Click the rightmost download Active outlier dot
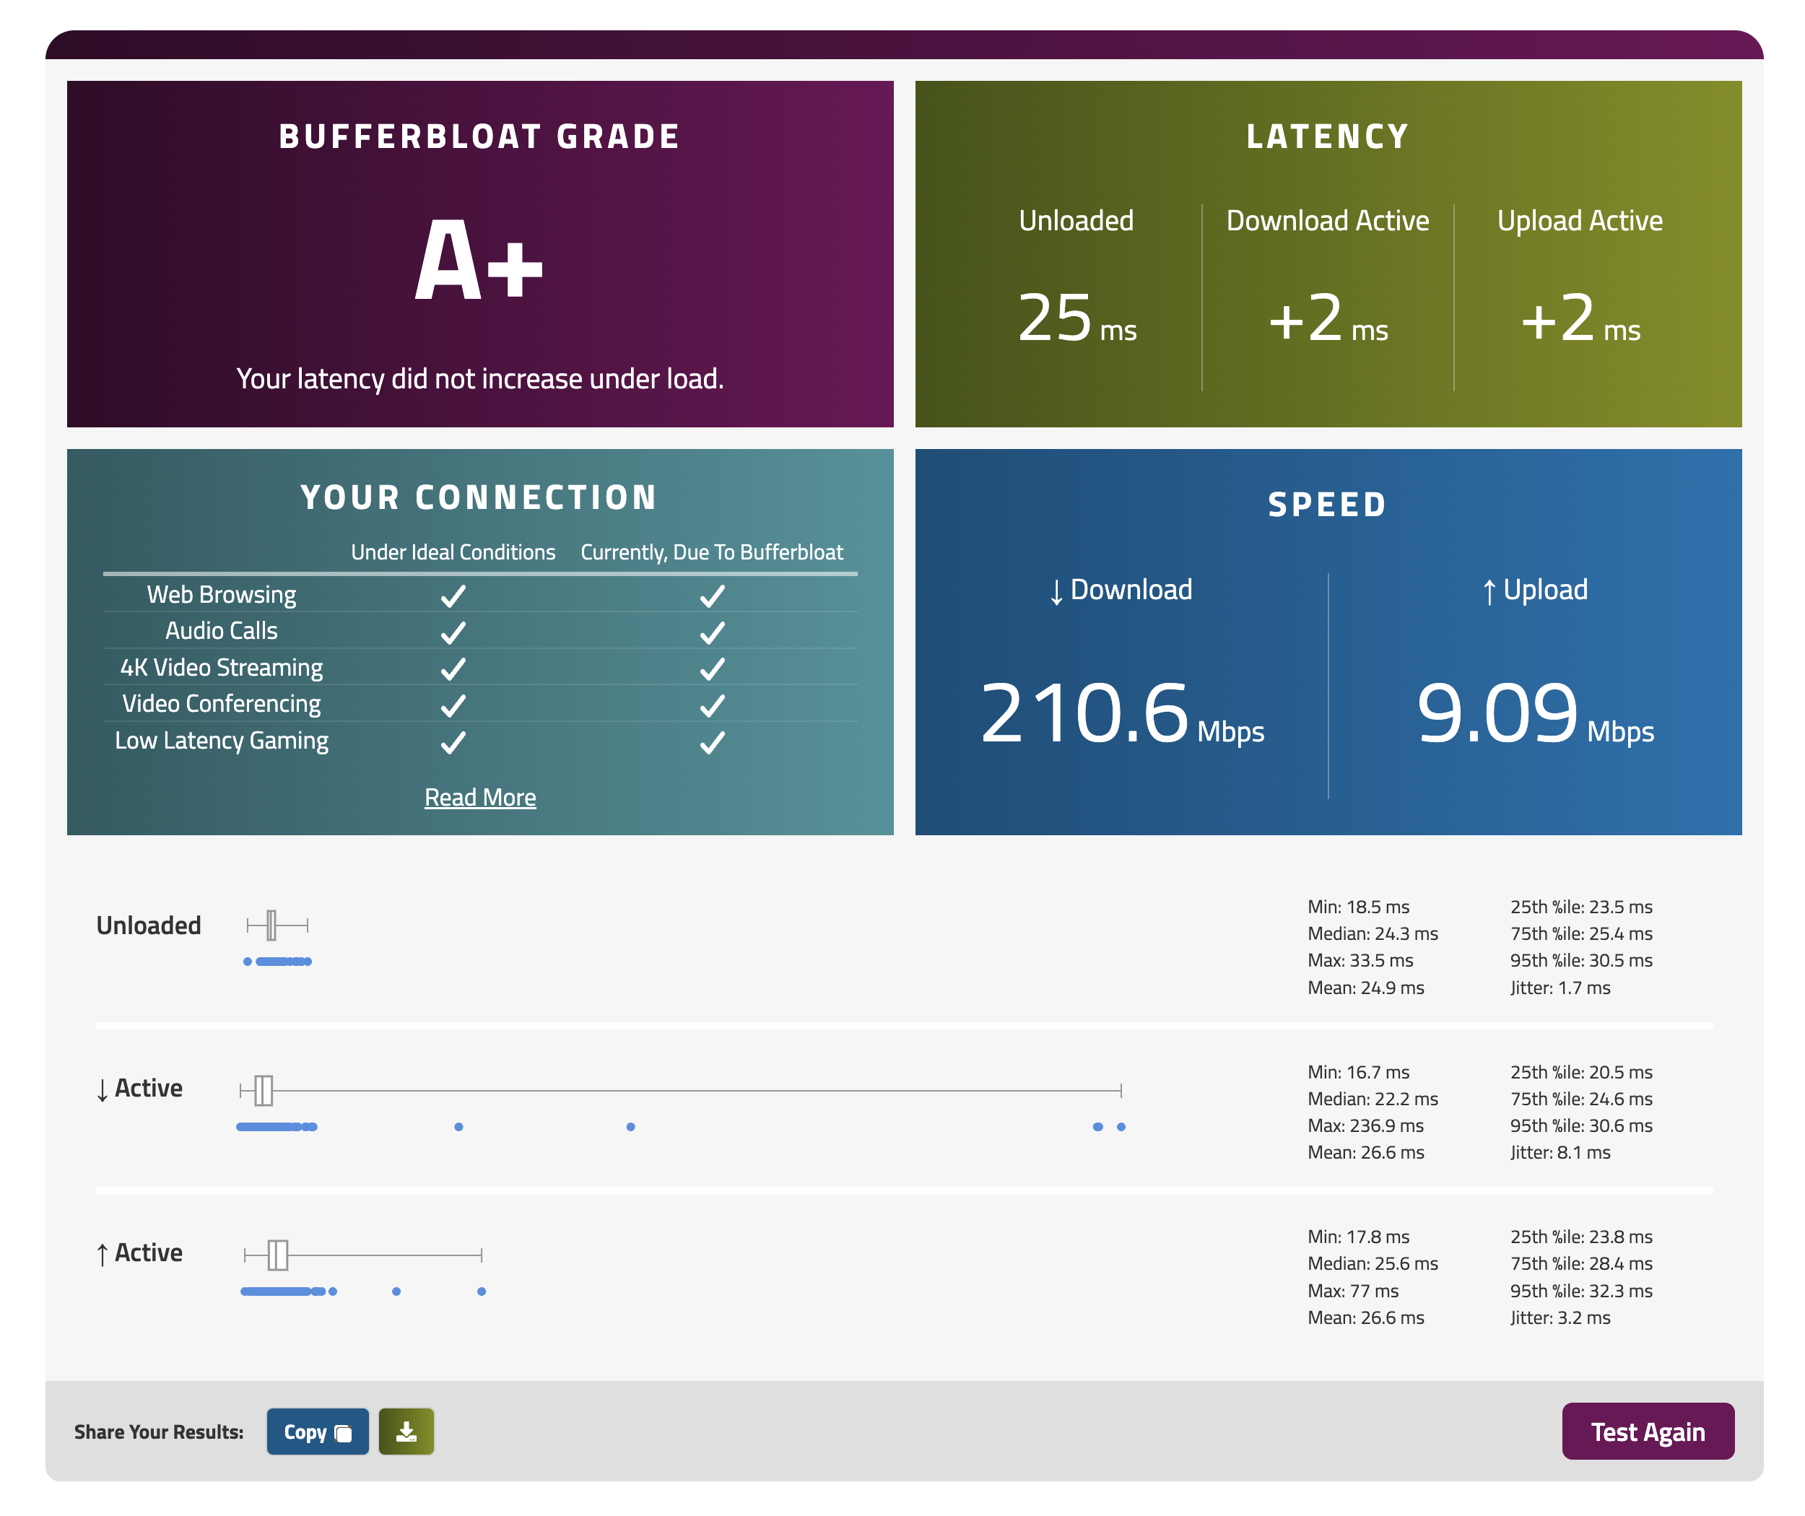This screenshot has width=1805, height=1516. point(1121,1127)
